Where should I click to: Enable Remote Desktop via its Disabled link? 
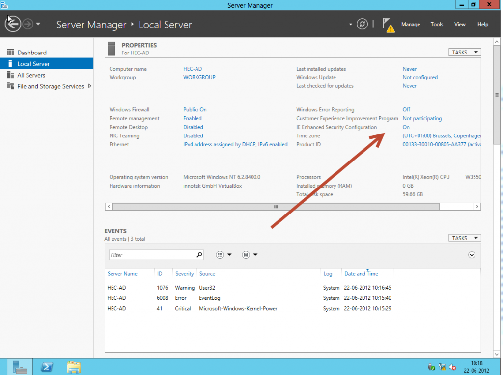tap(193, 127)
